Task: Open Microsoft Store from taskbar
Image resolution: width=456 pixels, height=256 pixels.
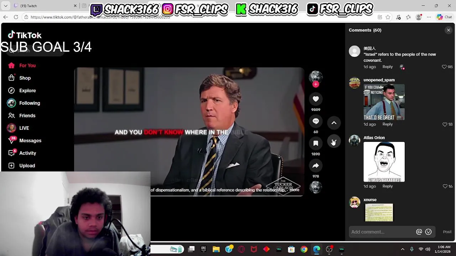Action: tap(291, 249)
